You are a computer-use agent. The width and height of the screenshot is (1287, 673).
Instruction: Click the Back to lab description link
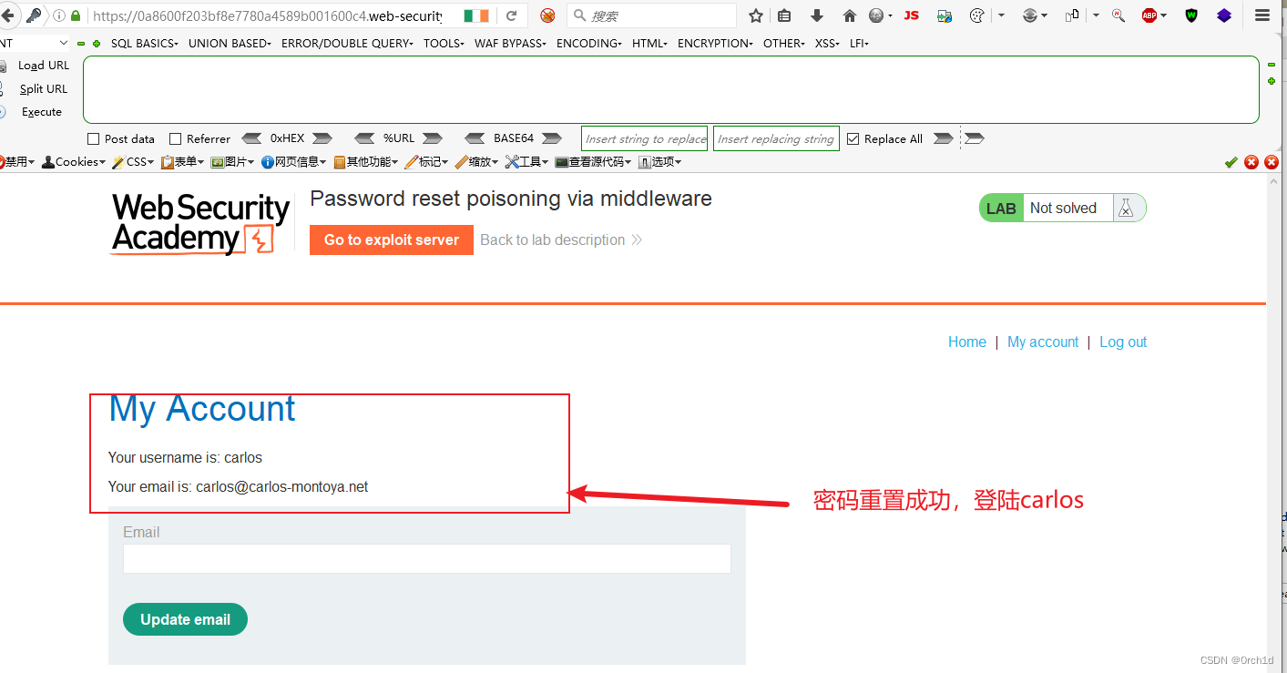click(561, 240)
